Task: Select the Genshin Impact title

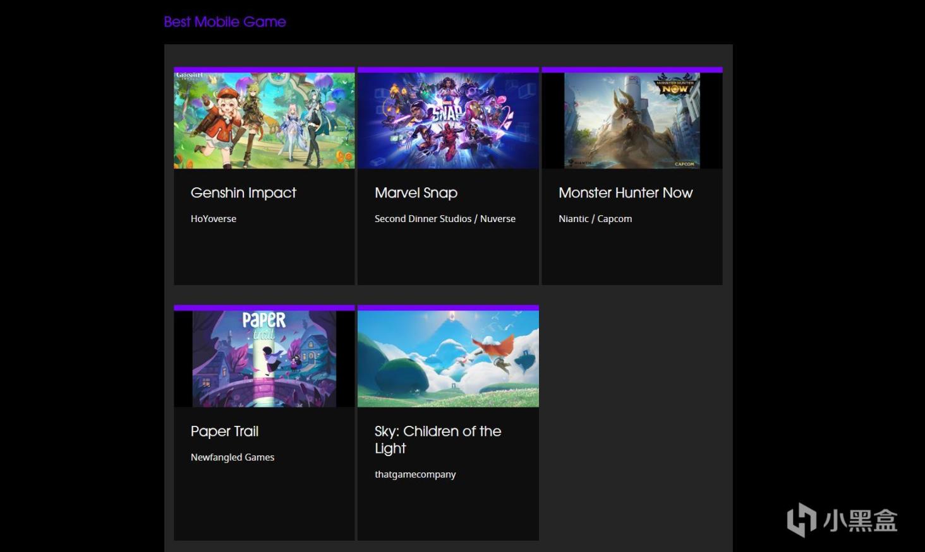Action: [243, 193]
